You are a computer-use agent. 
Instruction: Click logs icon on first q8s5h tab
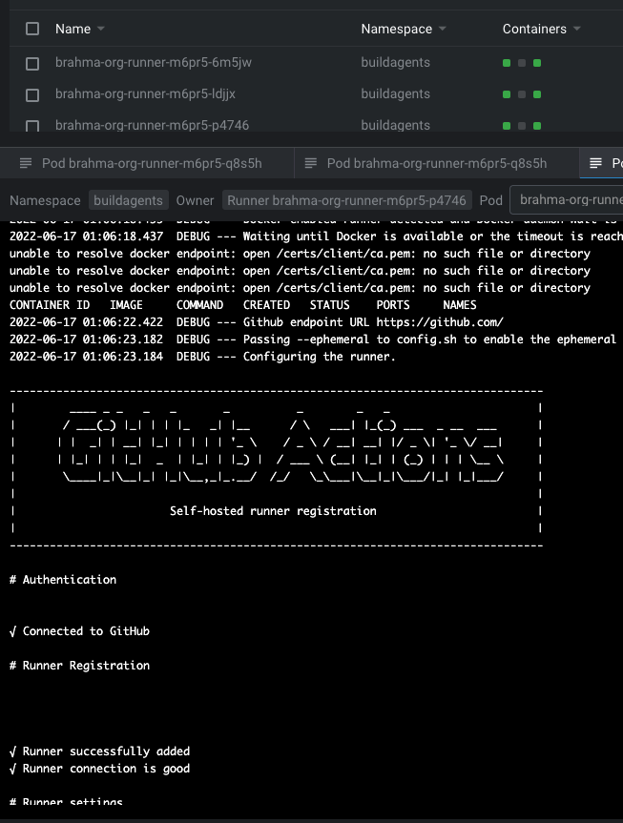(26, 163)
